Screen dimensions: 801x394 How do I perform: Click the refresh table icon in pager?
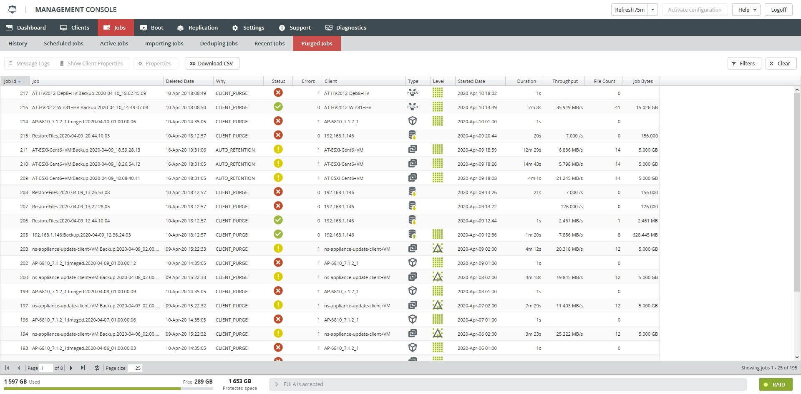(97, 368)
